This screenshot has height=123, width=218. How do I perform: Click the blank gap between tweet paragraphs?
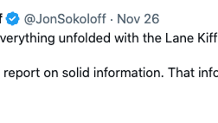pos(109,55)
